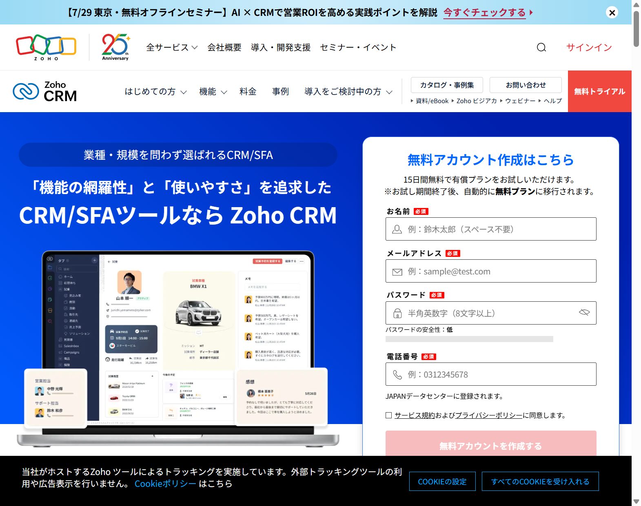Open the Zoho logo homepage
This screenshot has width=641, height=506.
[46, 47]
